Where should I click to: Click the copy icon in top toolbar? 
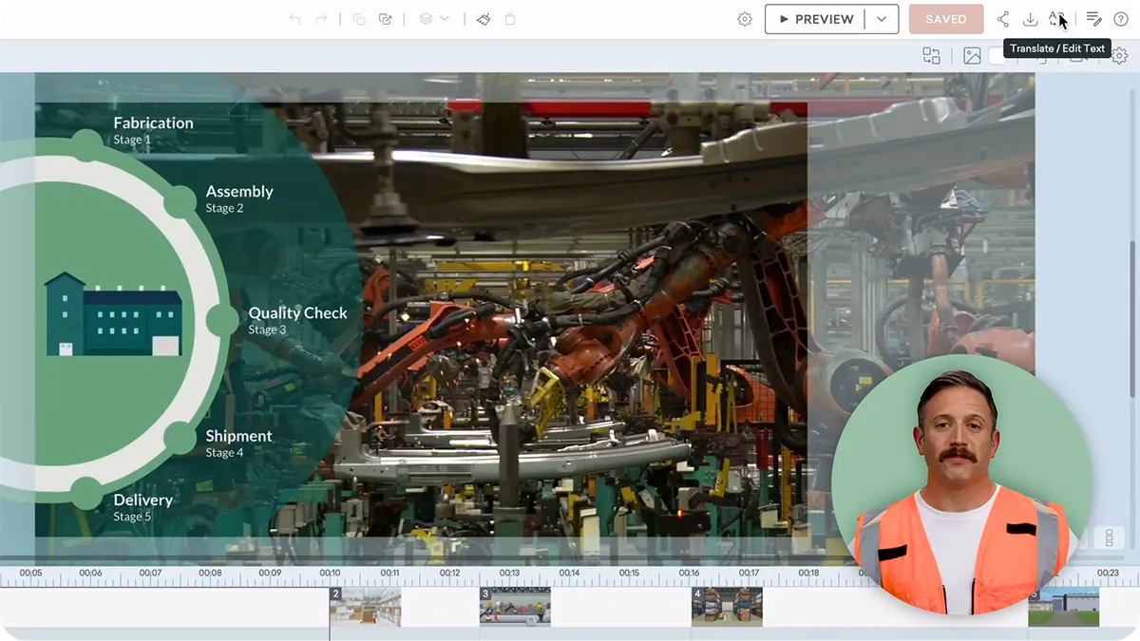coord(359,19)
